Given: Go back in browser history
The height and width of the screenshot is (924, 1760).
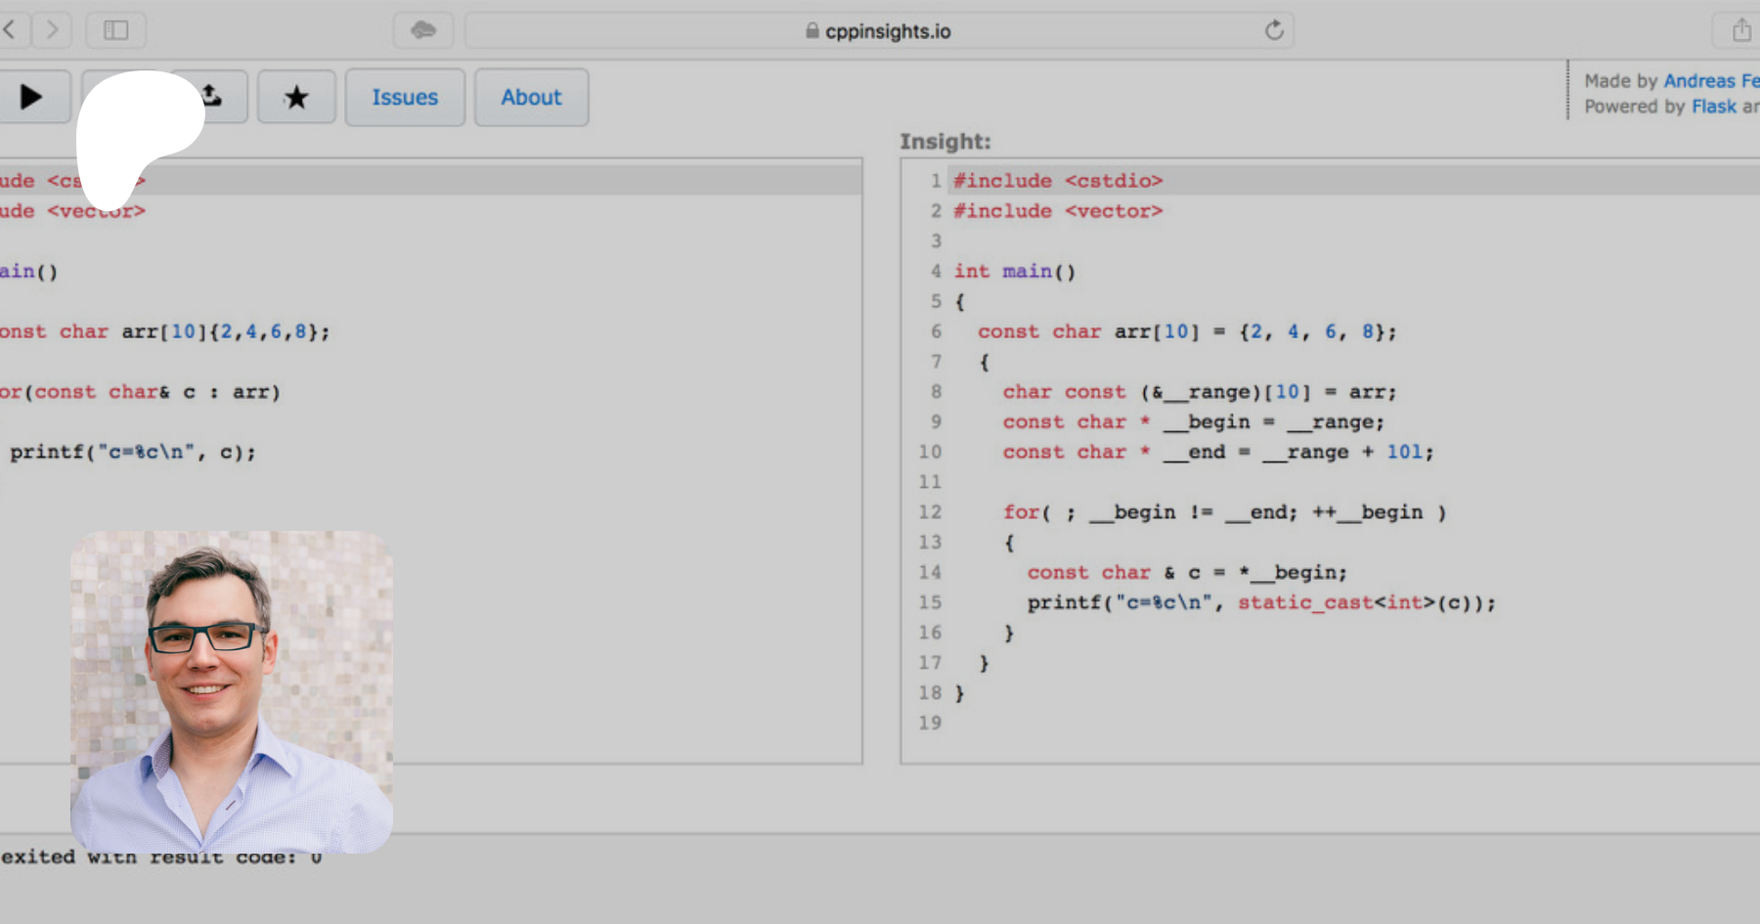Looking at the screenshot, I should click(10, 30).
